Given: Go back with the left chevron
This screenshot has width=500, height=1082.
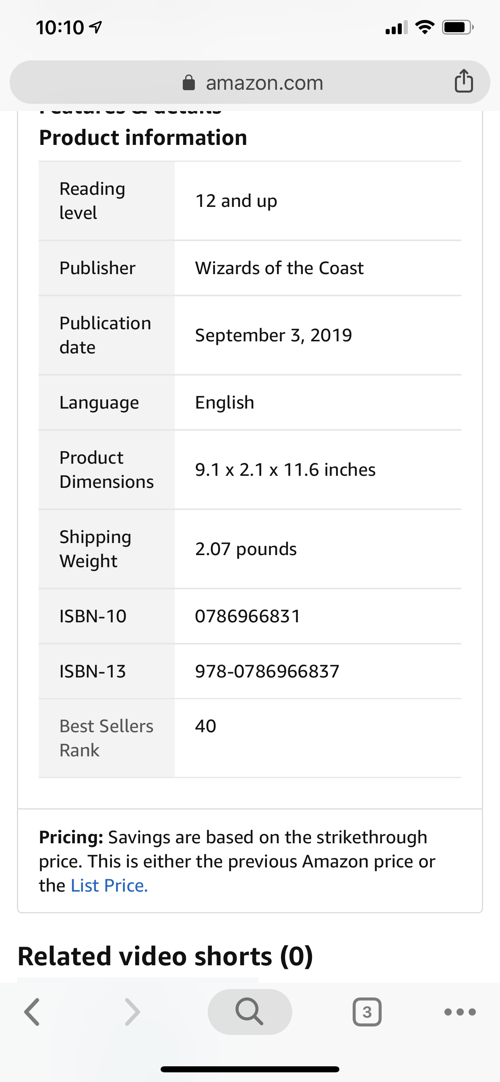Looking at the screenshot, I should point(32,1012).
